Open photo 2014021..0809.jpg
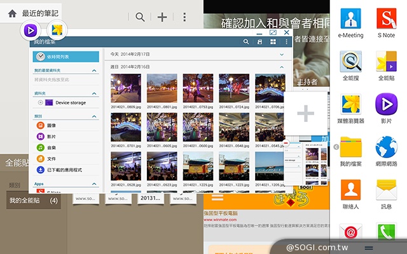 click(126, 88)
